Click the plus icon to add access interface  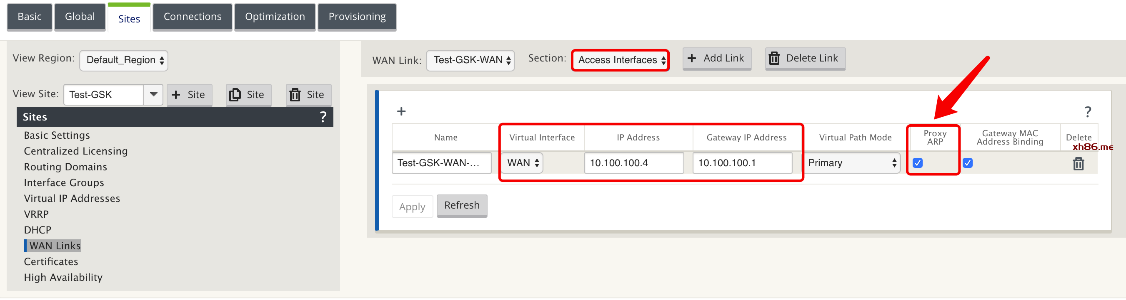point(401,112)
